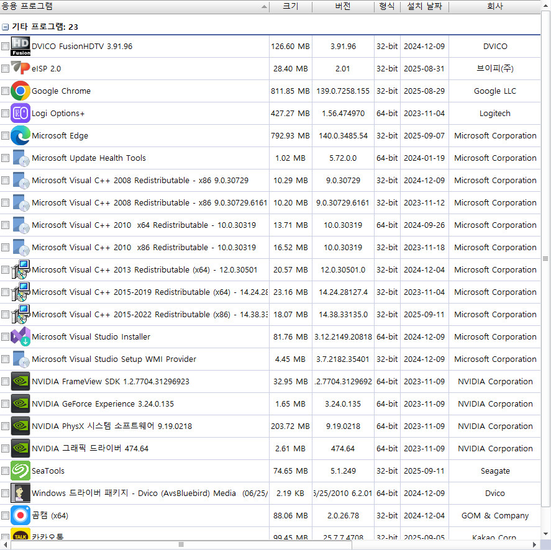The width and height of the screenshot is (551, 550).
Task: Click the NVIDIA 그래픽 드라이버 icon
Action: pyautogui.click(x=20, y=448)
